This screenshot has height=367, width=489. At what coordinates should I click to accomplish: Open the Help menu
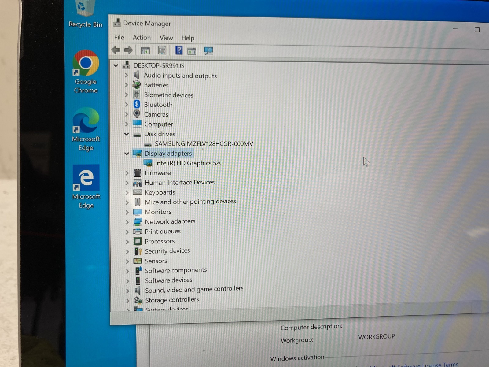(188, 38)
